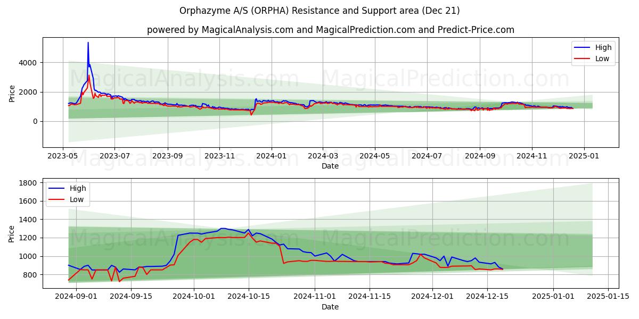Click the '2023-05' x-axis label
This screenshot has height=319, width=639.
click(63, 157)
